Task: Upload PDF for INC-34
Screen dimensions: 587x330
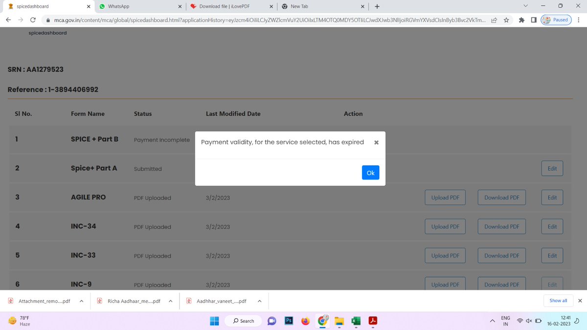Action: coord(445,226)
